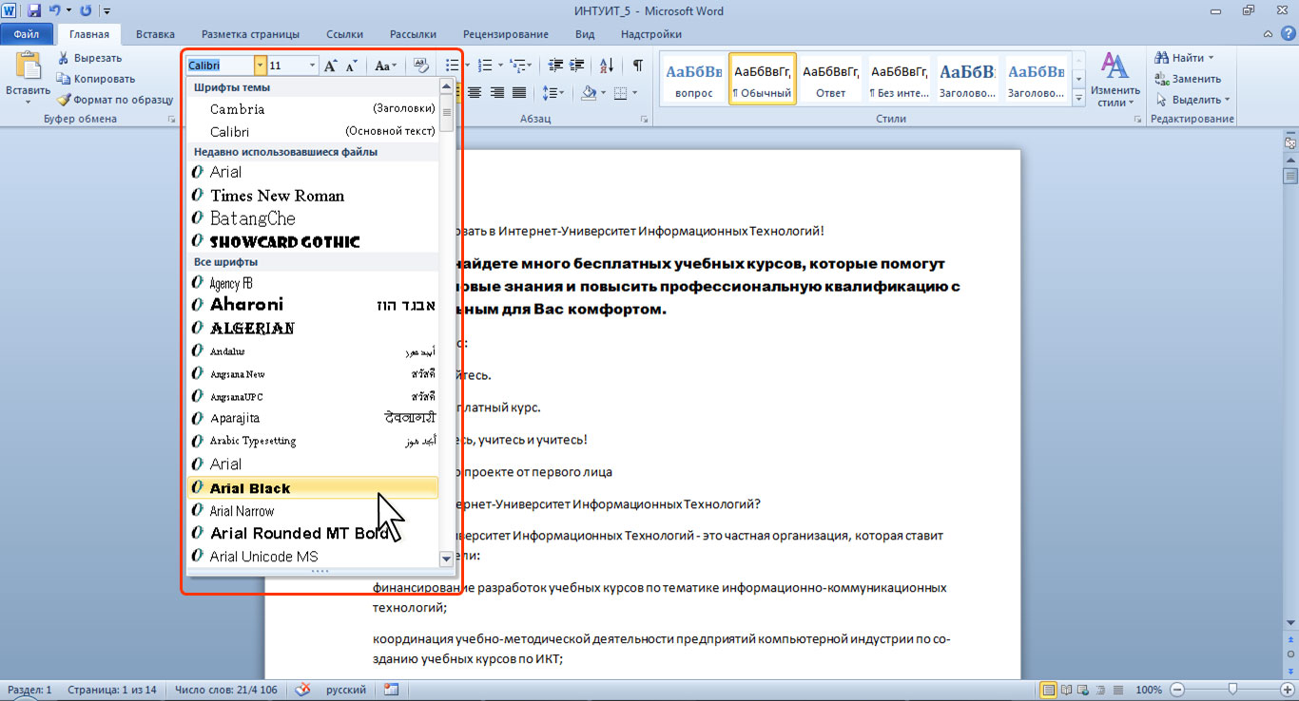Switch to Outline view in status bar
This screenshot has width=1299, height=701.
pos(1100,690)
